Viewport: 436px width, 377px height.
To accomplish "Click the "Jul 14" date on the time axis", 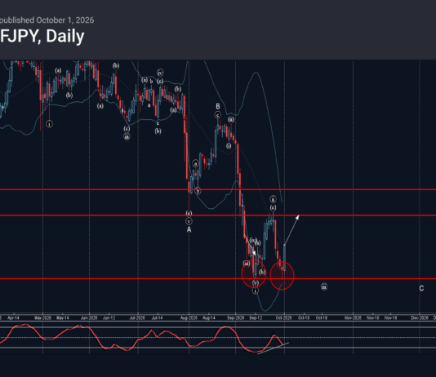I will point(157,317).
